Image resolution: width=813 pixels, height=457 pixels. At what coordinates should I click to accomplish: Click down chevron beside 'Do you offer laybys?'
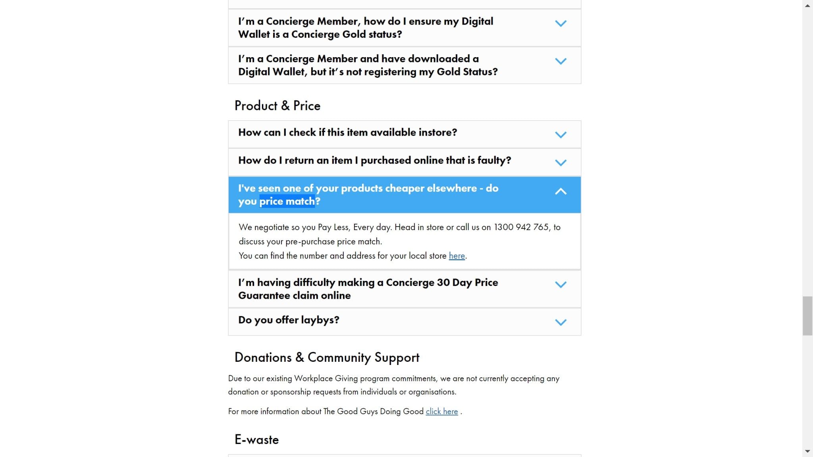pos(561,322)
